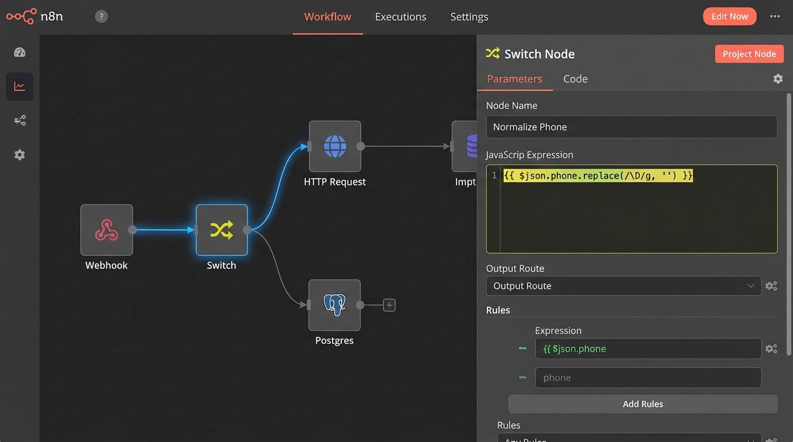Open the three-dot more menu
The height and width of the screenshot is (442, 793).
775,17
